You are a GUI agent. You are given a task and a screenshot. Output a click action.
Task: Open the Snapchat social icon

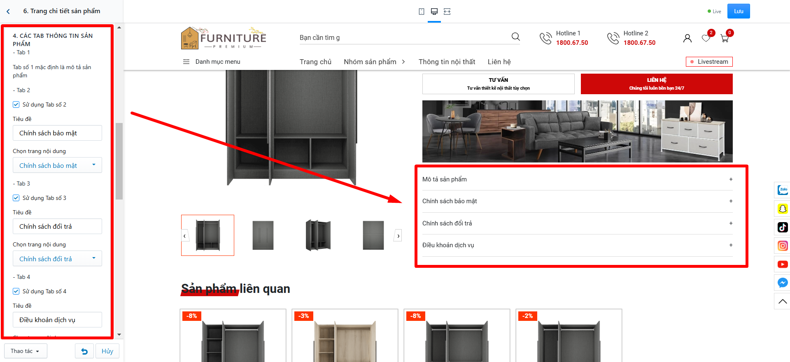pyautogui.click(x=783, y=209)
